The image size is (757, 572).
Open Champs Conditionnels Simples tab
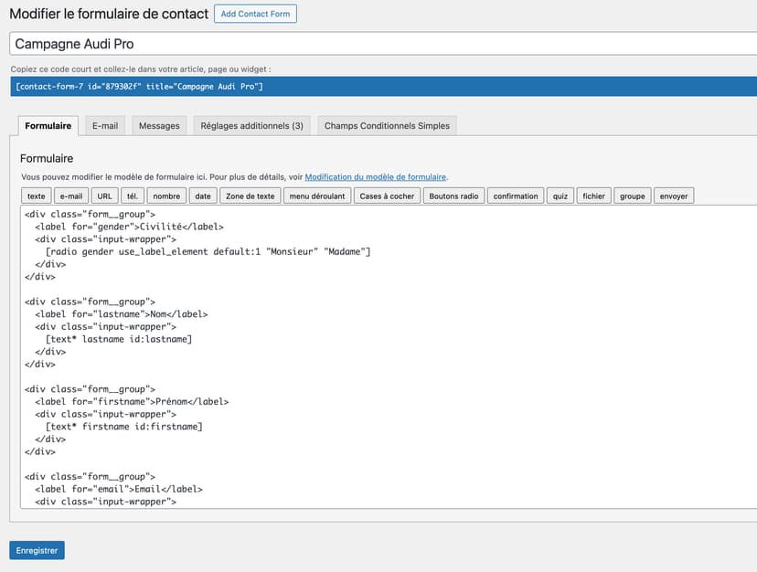coord(387,125)
